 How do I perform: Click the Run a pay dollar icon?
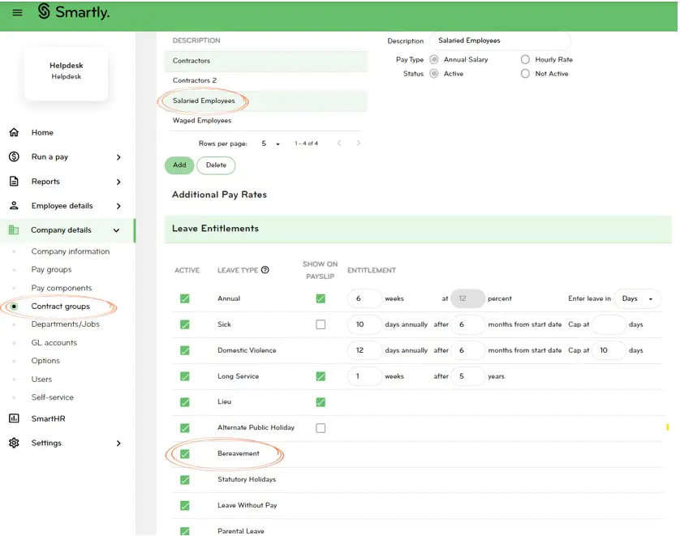coord(14,157)
